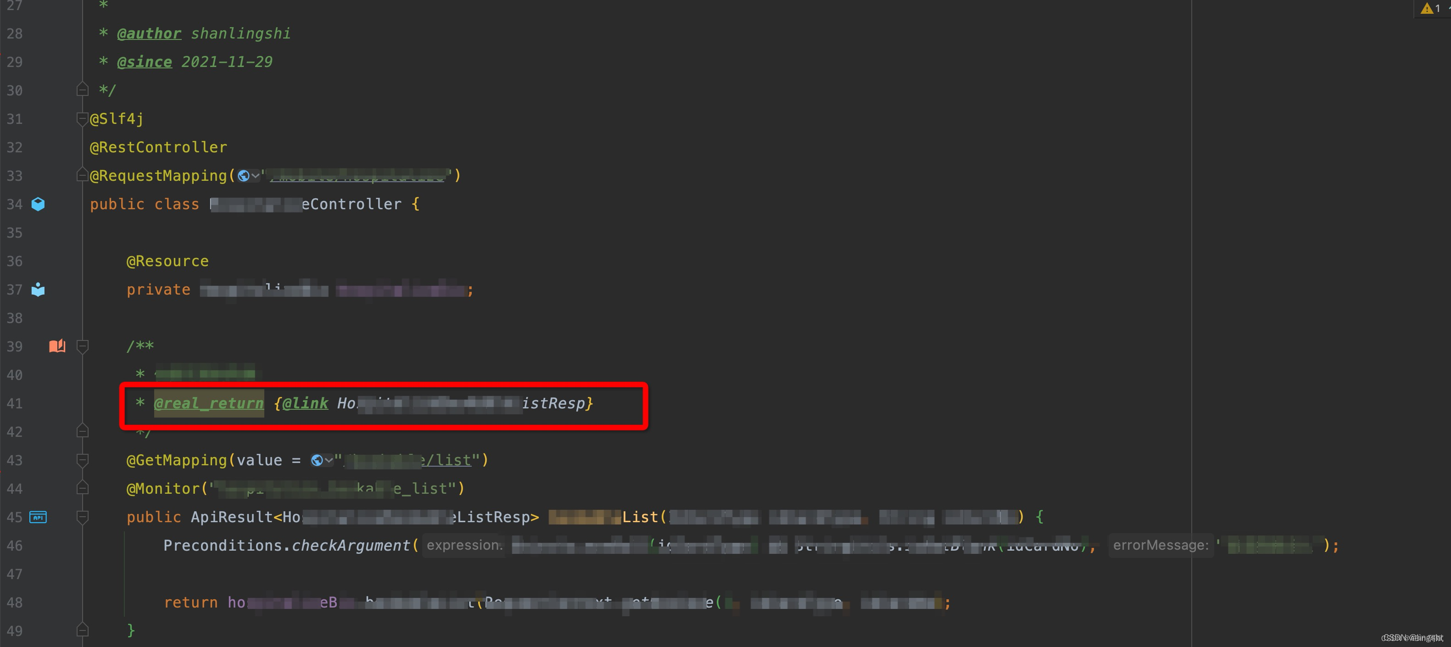Click ApiResult return type on line 45
Viewport: 1451px width, 647px height.
tap(231, 517)
